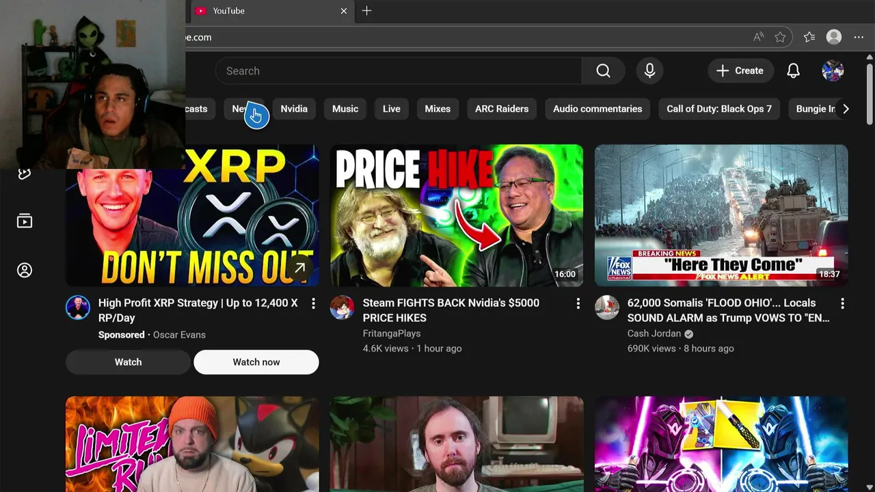Click in the YouTube search field
The height and width of the screenshot is (492, 875).
(x=399, y=71)
